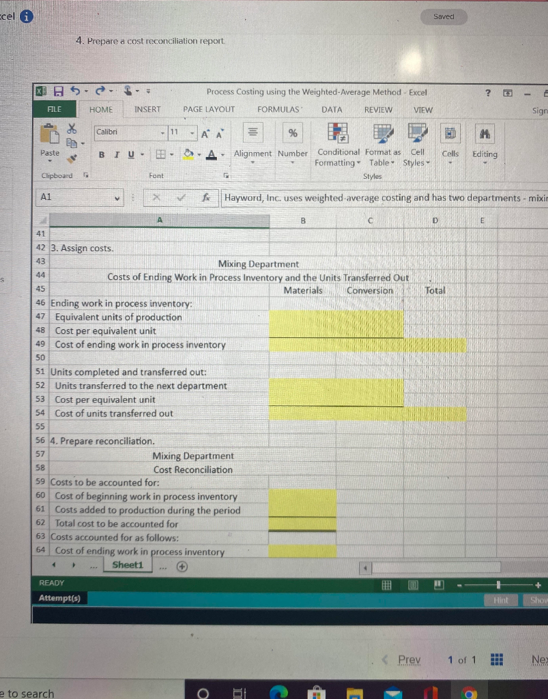This screenshot has width=548, height=699.
Task: Click the Prev link
Action: tap(409, 659)
